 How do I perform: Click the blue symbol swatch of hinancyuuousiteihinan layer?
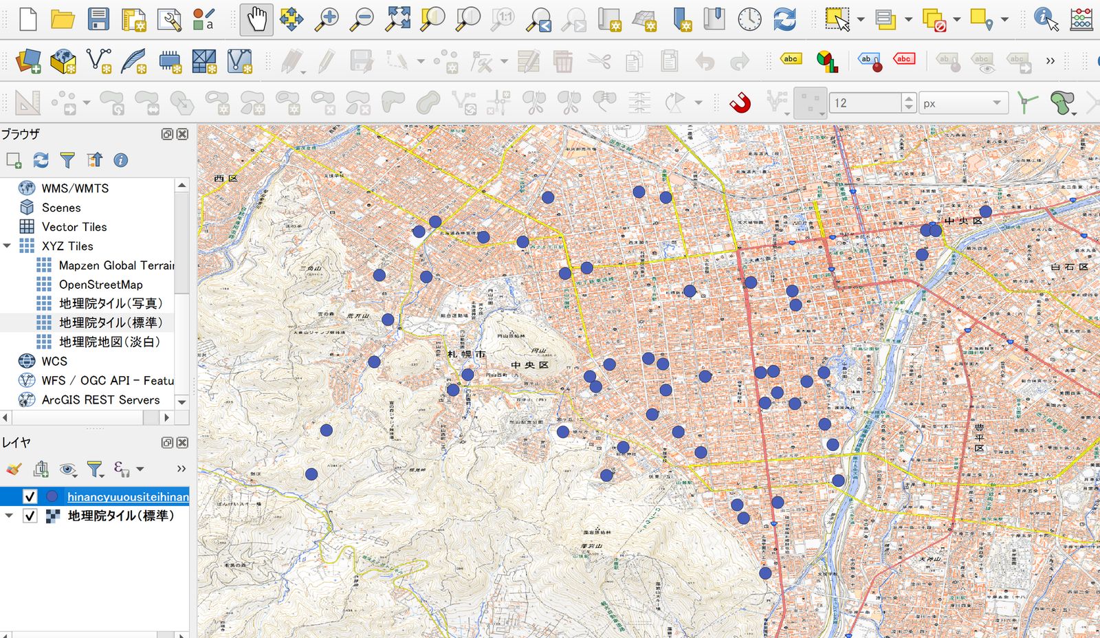(52, 496)
